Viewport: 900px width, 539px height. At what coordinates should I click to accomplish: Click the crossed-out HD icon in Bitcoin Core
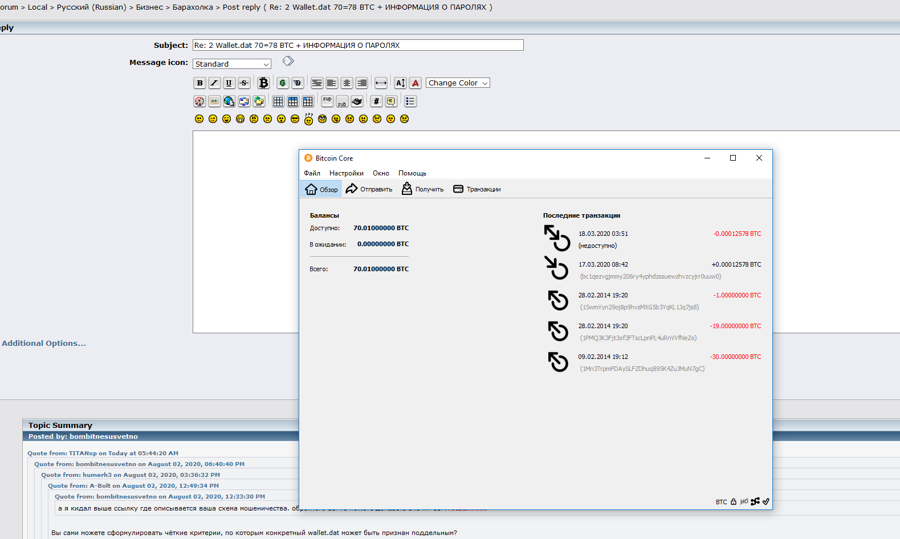(744, 502)
